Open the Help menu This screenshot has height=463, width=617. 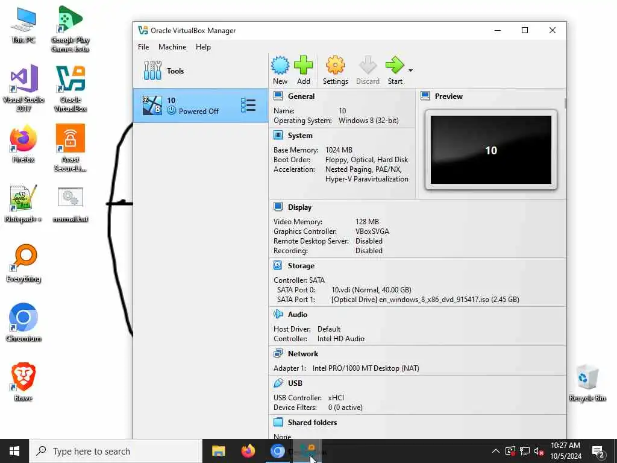point(203,47)
